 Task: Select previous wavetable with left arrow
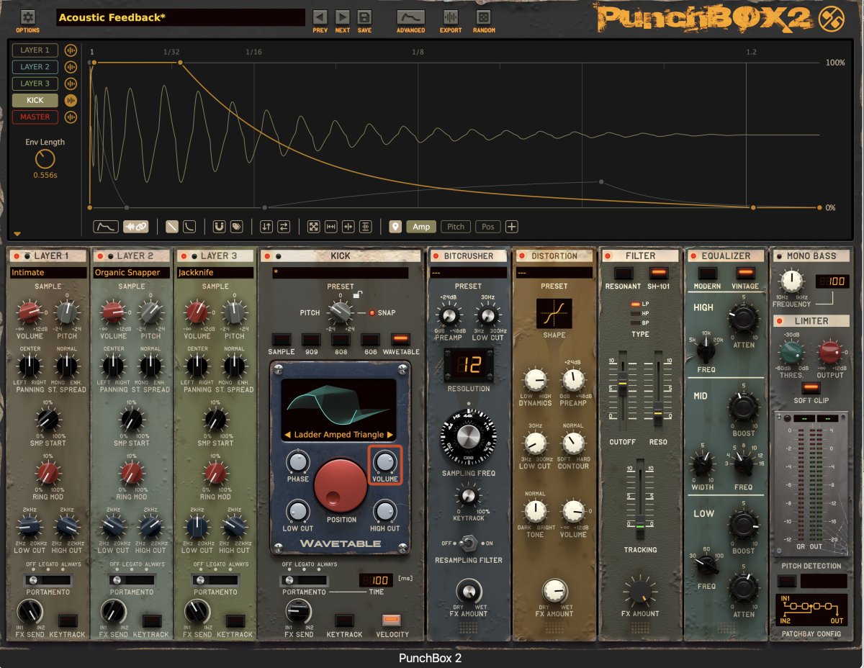[287, 435]
